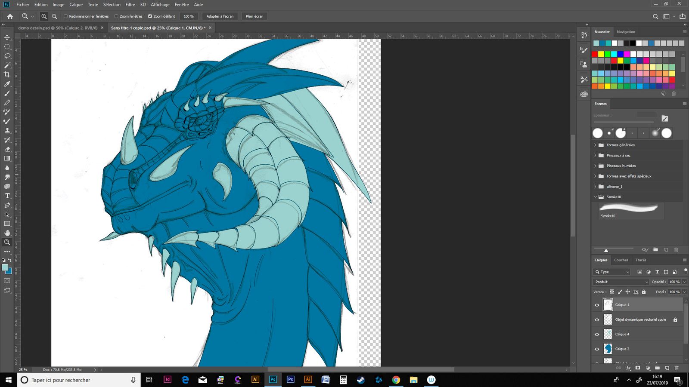Select the Move tool
This screenshot has width=689, height=387.
[7, 37]
